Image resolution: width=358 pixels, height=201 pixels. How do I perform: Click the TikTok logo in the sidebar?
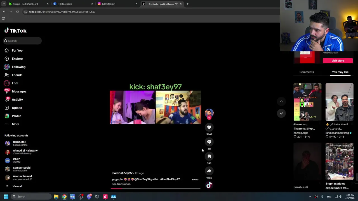tap(15, 30)
